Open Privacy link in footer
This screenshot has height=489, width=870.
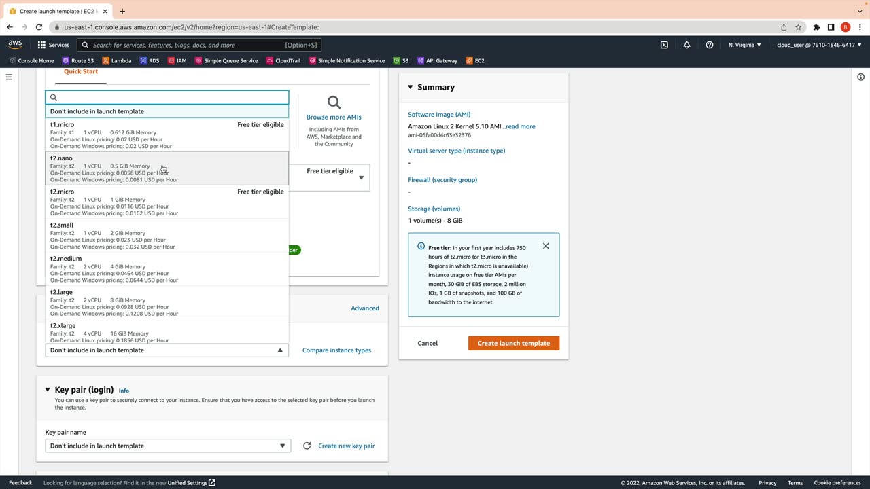[x=767, y=483]
